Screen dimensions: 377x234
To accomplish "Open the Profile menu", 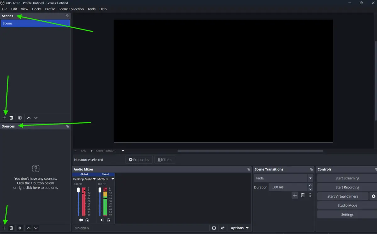I will pyautogui.click(x=50, y=9).
